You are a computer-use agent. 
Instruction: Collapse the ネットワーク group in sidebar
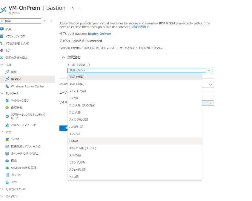[x=2, y=93]
